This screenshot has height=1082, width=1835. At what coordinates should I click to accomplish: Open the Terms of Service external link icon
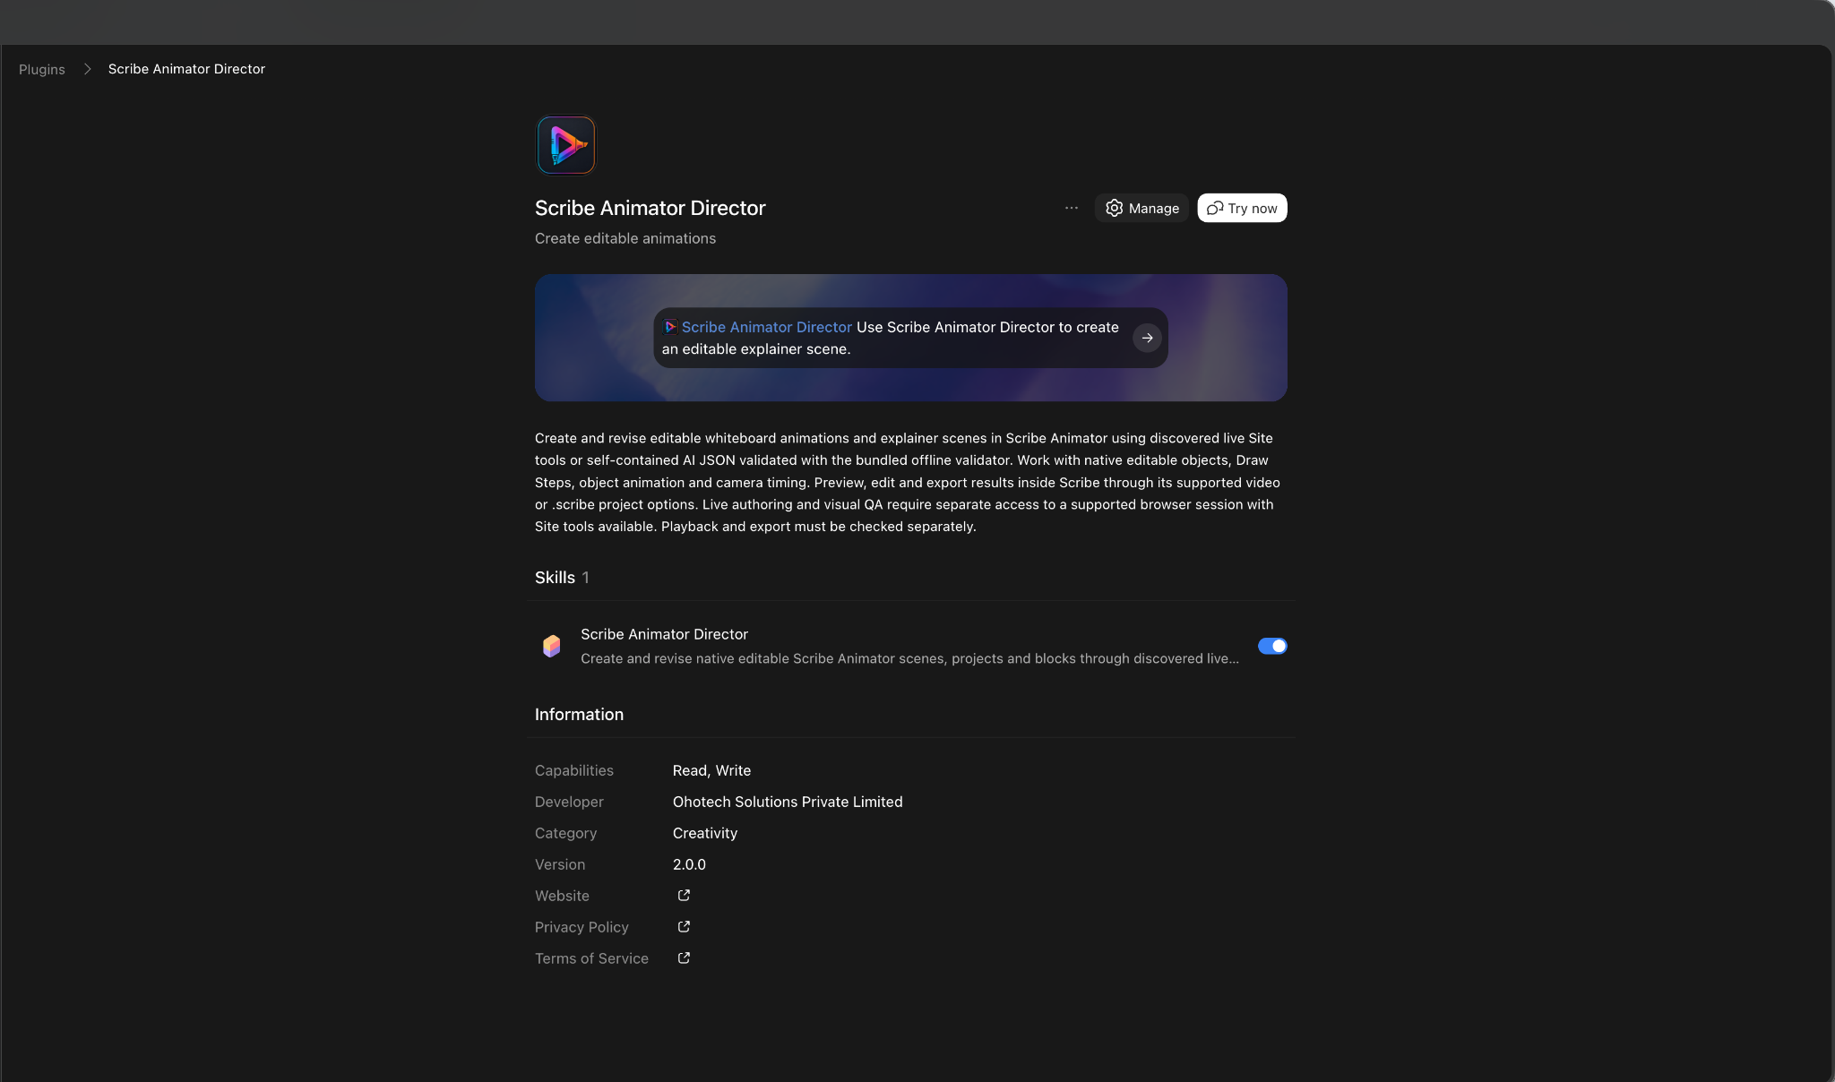point(684,958)
